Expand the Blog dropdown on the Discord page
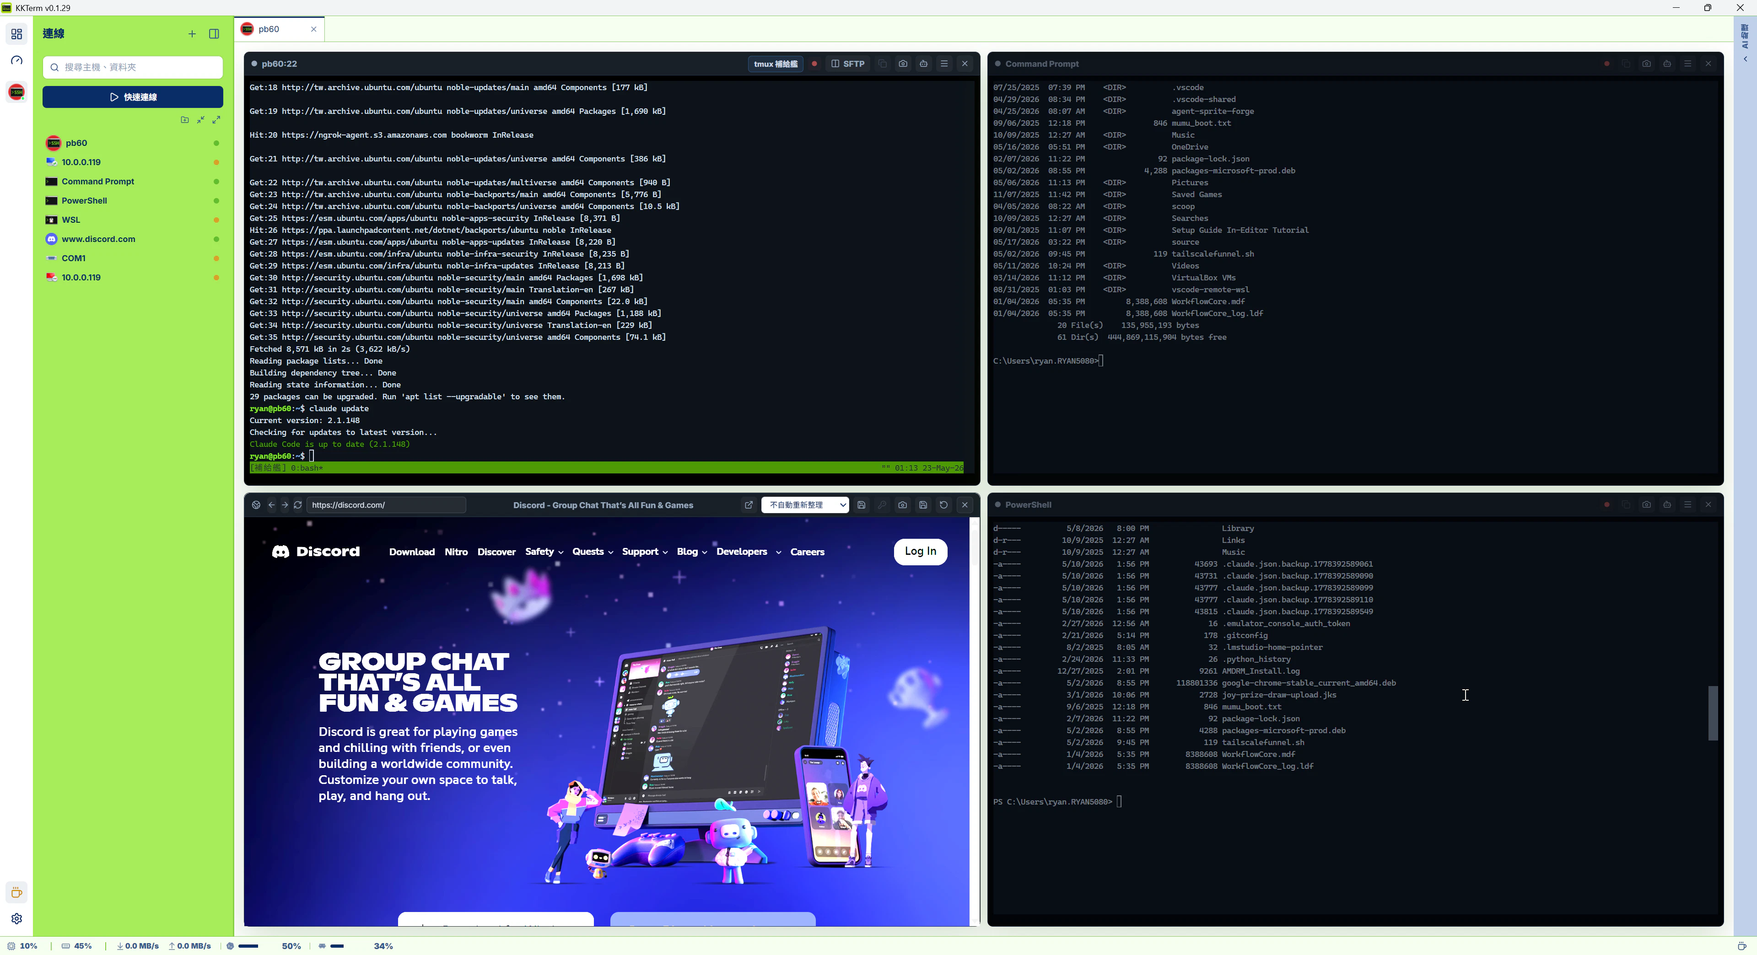Image resolution: width=1757 pixels, height=955 pixels. tap(692, 552)
